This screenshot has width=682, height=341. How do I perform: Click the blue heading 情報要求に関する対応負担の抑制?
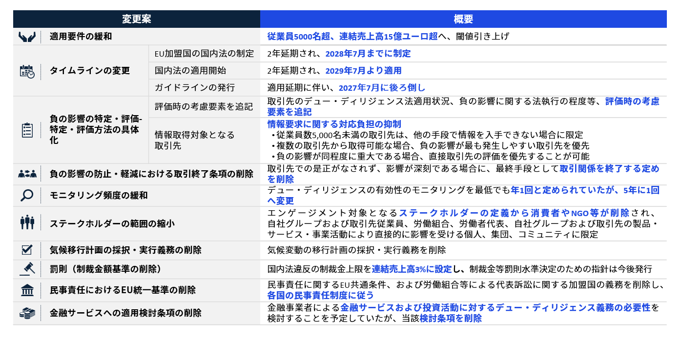(x=334, y=124)
